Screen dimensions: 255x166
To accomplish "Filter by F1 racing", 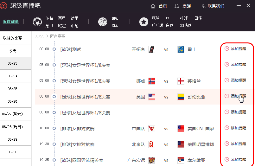I will 168,18.
